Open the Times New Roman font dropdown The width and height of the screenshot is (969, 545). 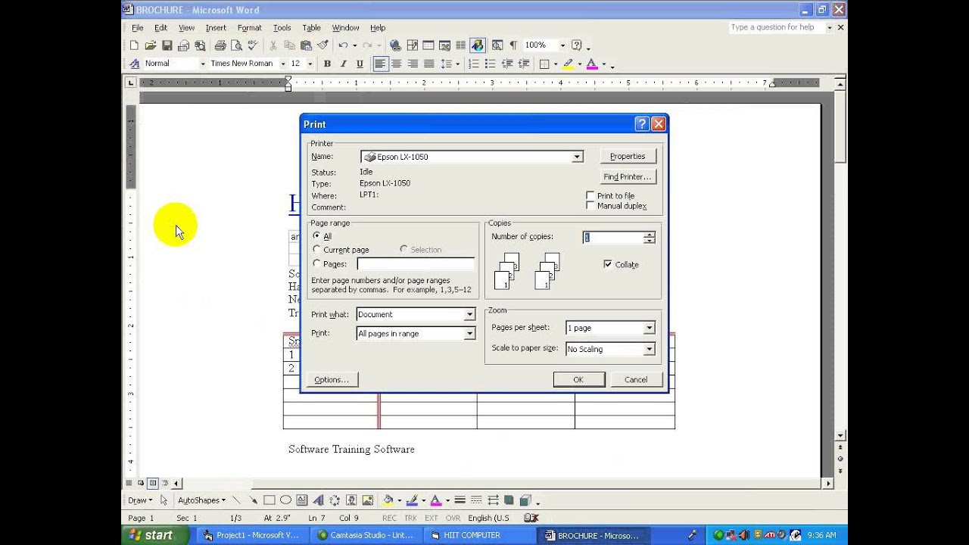pos(282,64)
